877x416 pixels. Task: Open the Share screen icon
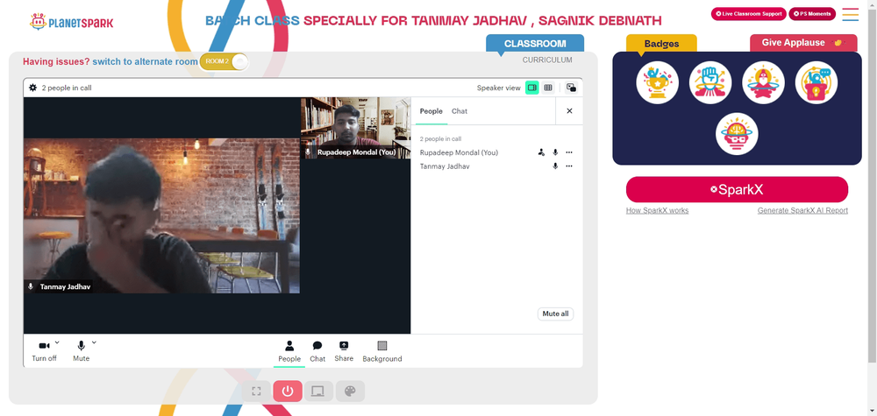[344, 351]
